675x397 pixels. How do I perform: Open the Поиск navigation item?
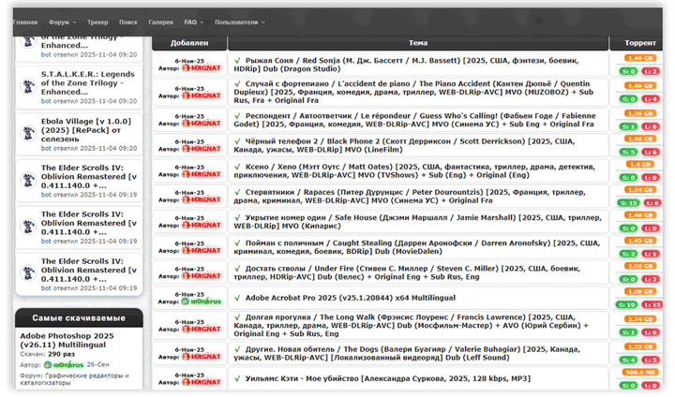[x=128, y=22]
